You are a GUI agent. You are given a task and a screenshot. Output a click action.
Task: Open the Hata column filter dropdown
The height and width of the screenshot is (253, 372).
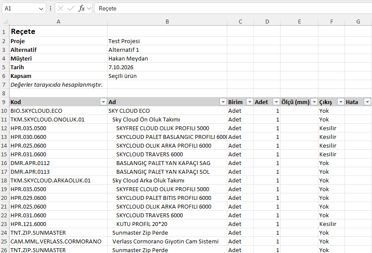click(x=367, y=102)
